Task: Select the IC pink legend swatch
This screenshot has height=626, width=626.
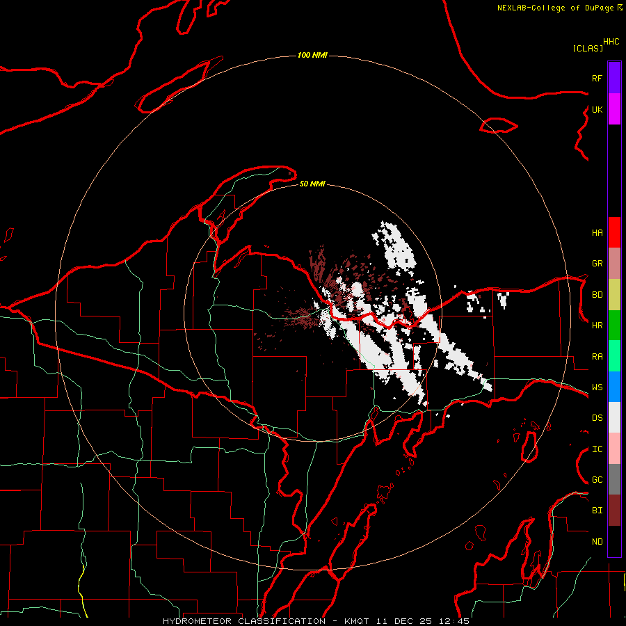Action: click(x=614, y=449)
